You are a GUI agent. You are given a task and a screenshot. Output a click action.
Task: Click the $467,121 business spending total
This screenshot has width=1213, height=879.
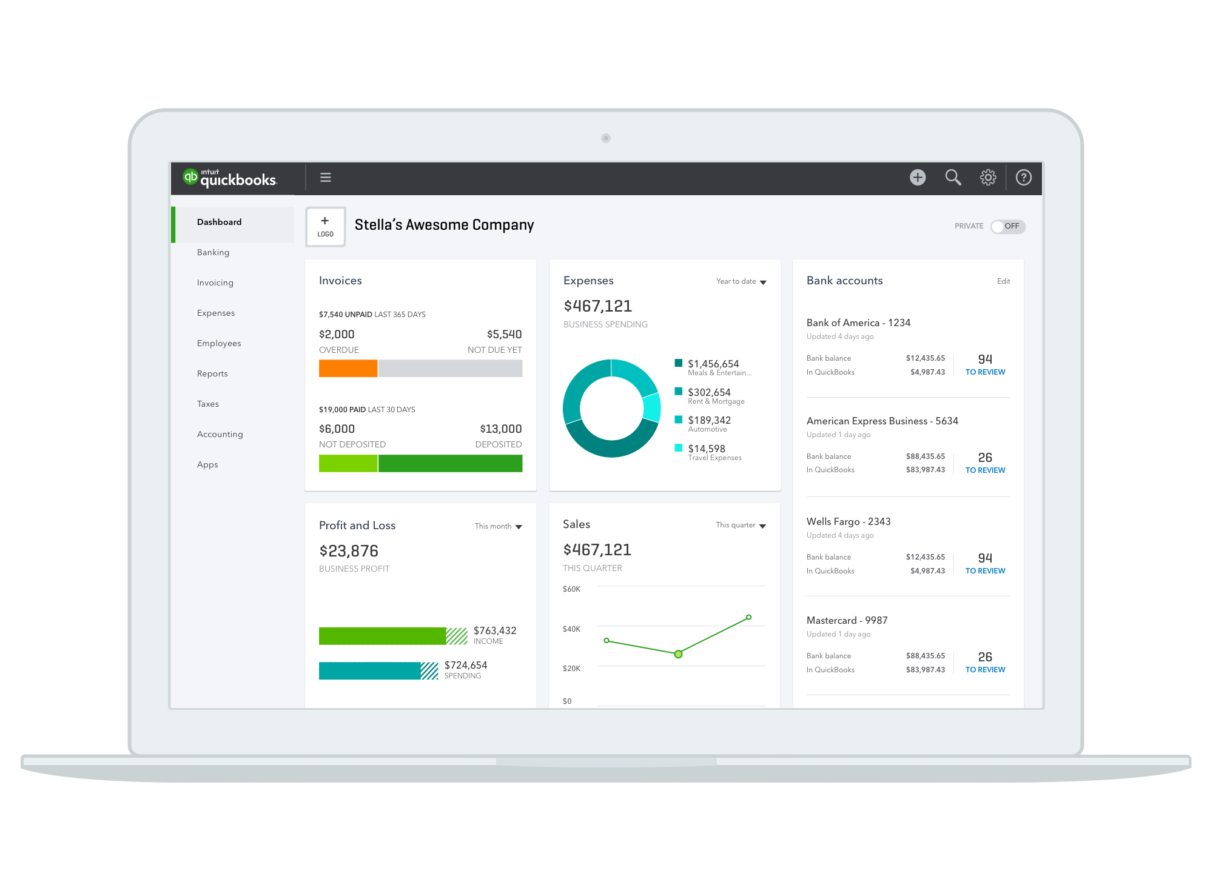click(597, 306)
